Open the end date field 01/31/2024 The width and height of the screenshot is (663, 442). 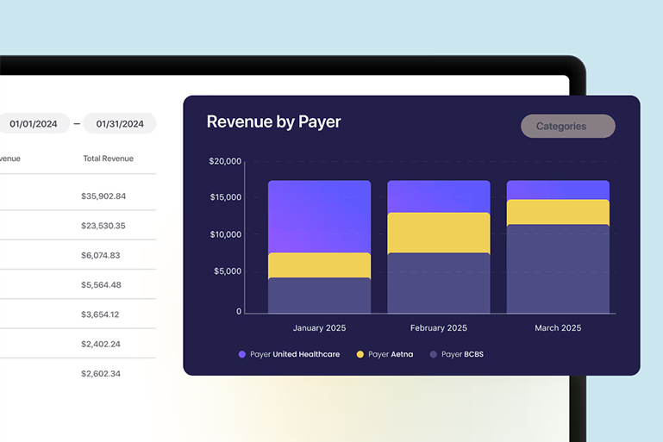click(120, 124)
